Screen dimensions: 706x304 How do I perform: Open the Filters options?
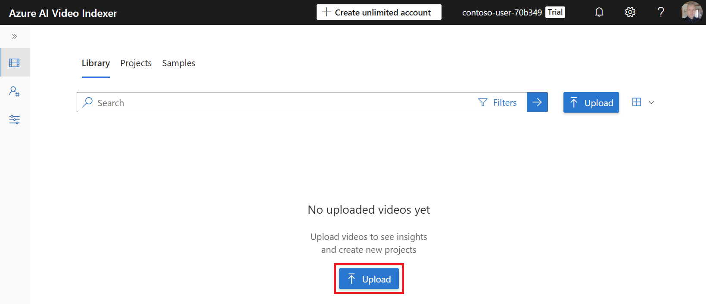click(x=498, y=102)
